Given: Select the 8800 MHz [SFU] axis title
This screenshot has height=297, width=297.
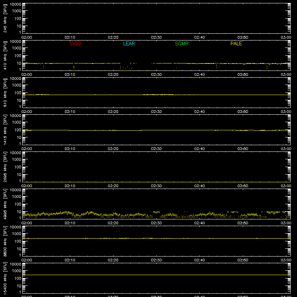Looking at the screenshot, I should pos(5,241).
